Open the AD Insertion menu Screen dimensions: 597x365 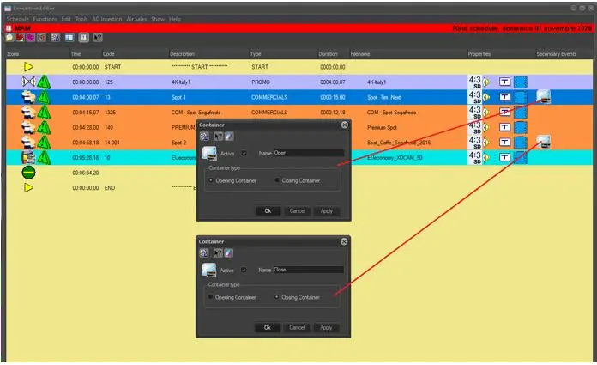coord(106,18)
